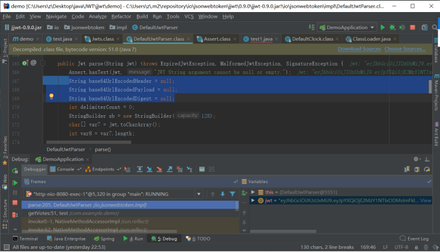
Task: Click the New Watch plus icon in Variables
Action: [x=244, y=192]
